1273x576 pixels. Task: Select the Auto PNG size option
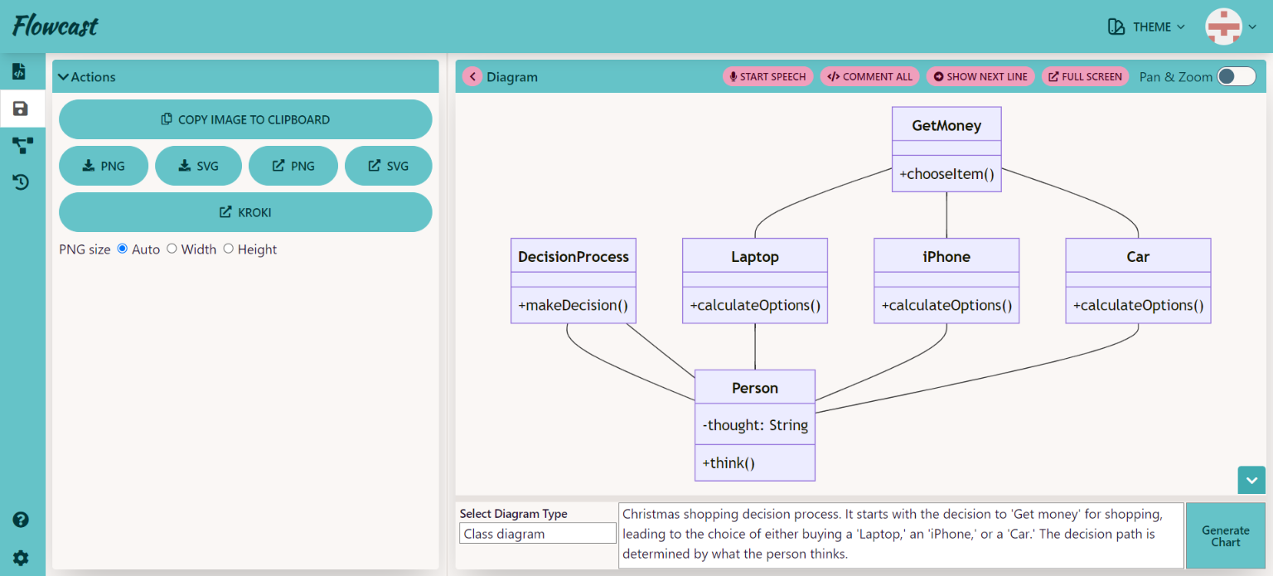point(123,249)
